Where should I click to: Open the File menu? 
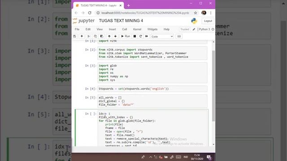pos(77,29)
